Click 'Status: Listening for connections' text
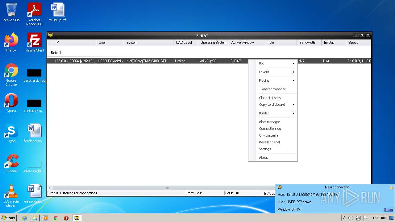395x222 pixels. pyautogui.click(x=73, y=193)
